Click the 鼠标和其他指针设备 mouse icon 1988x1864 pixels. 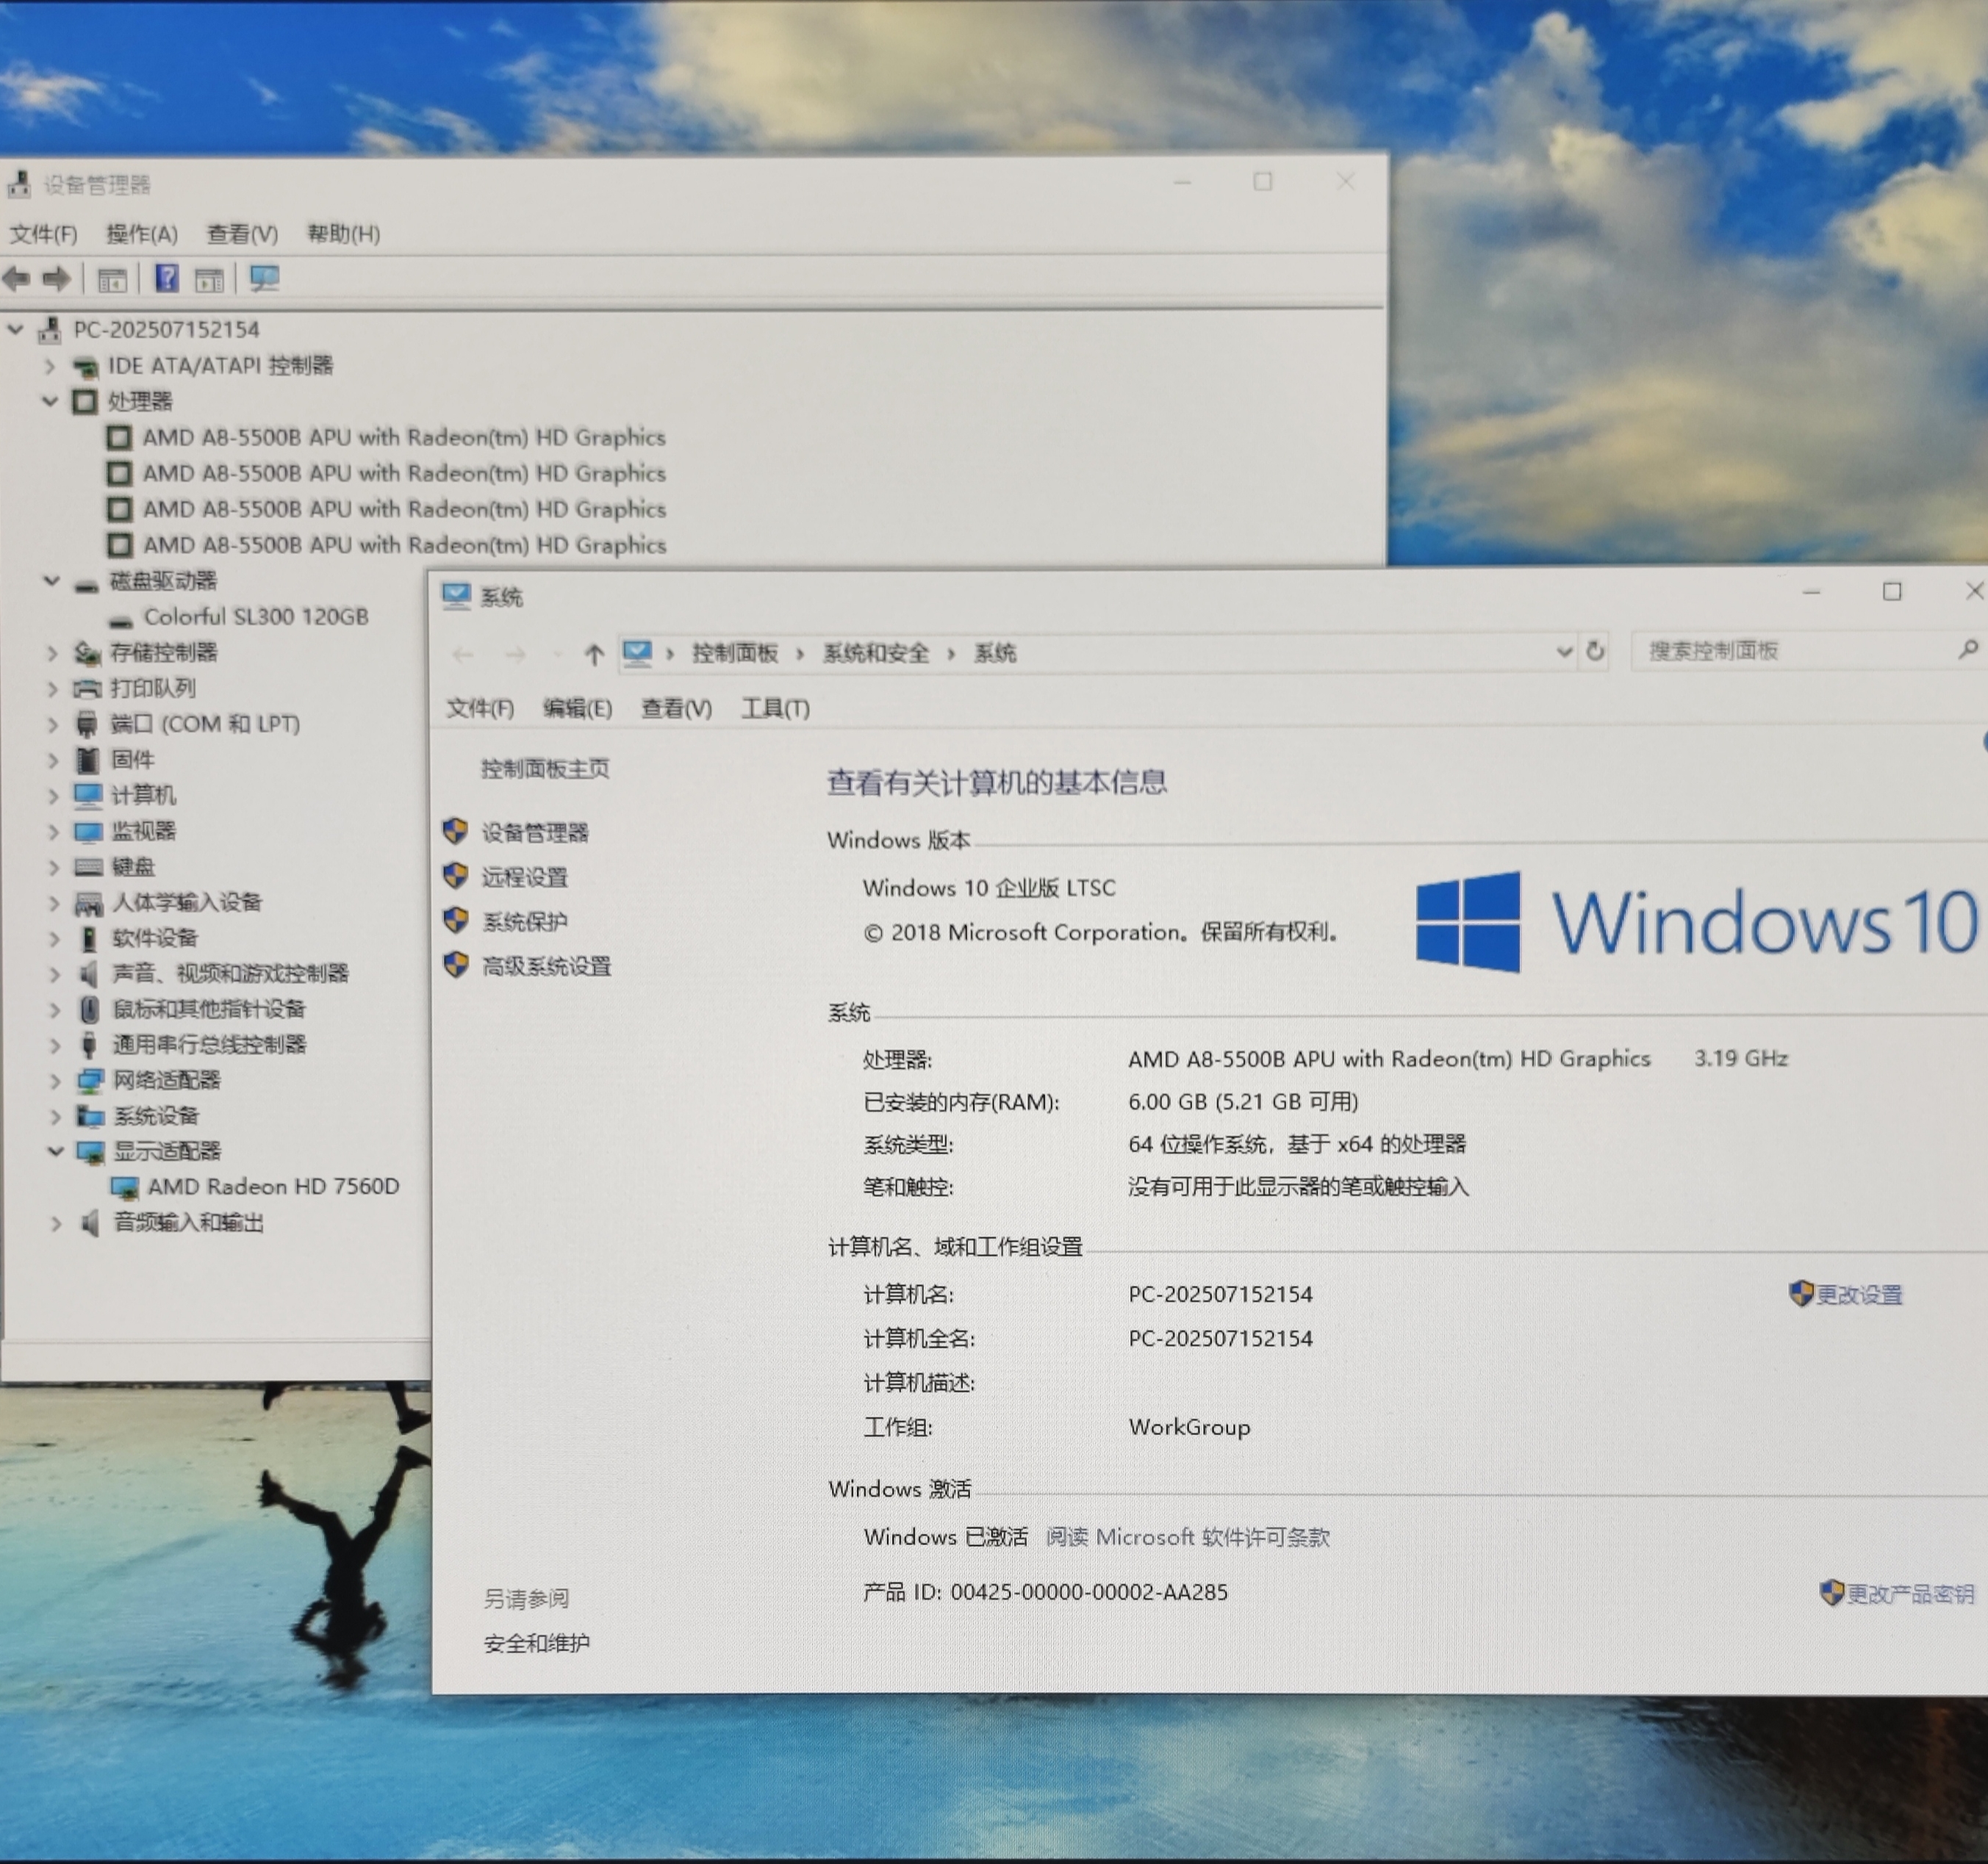tap(90, 1009)
